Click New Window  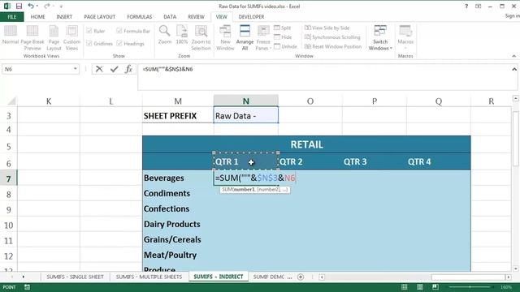(225, 37)
